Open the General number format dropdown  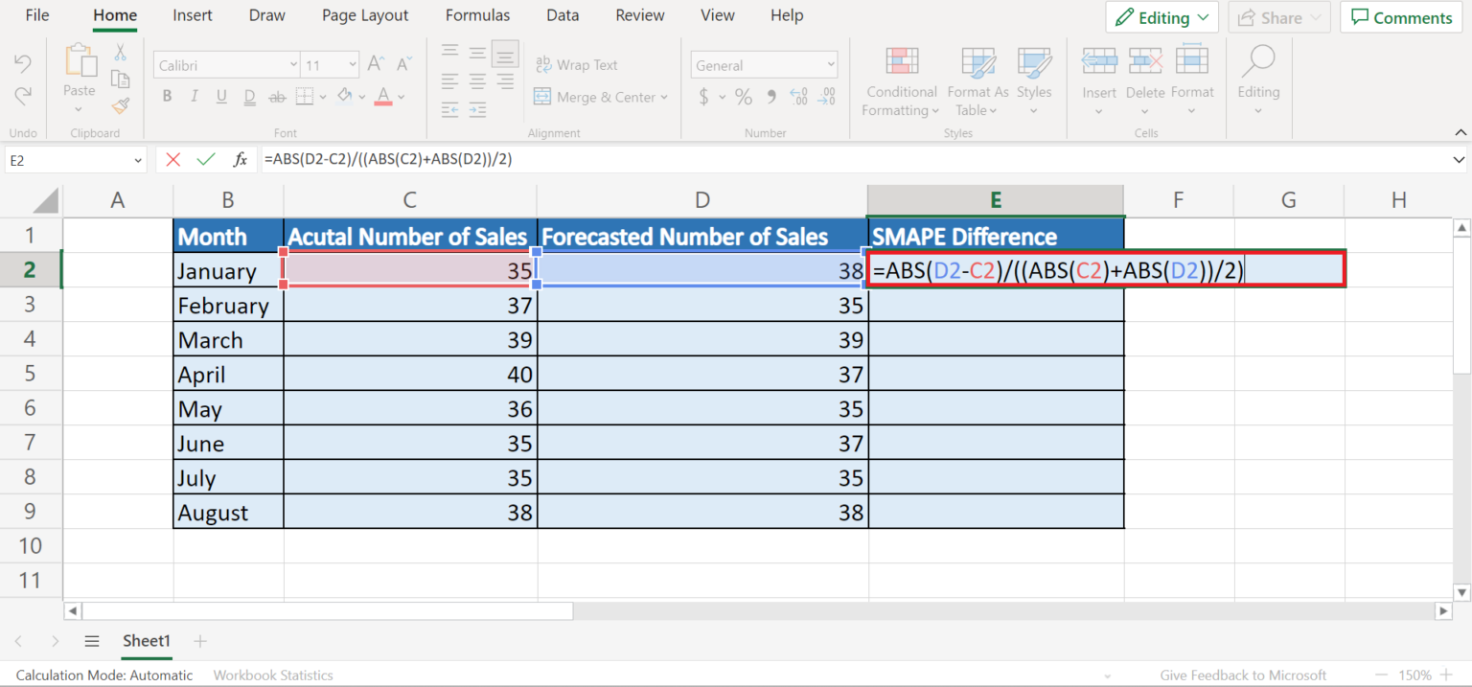click(830, 64)
